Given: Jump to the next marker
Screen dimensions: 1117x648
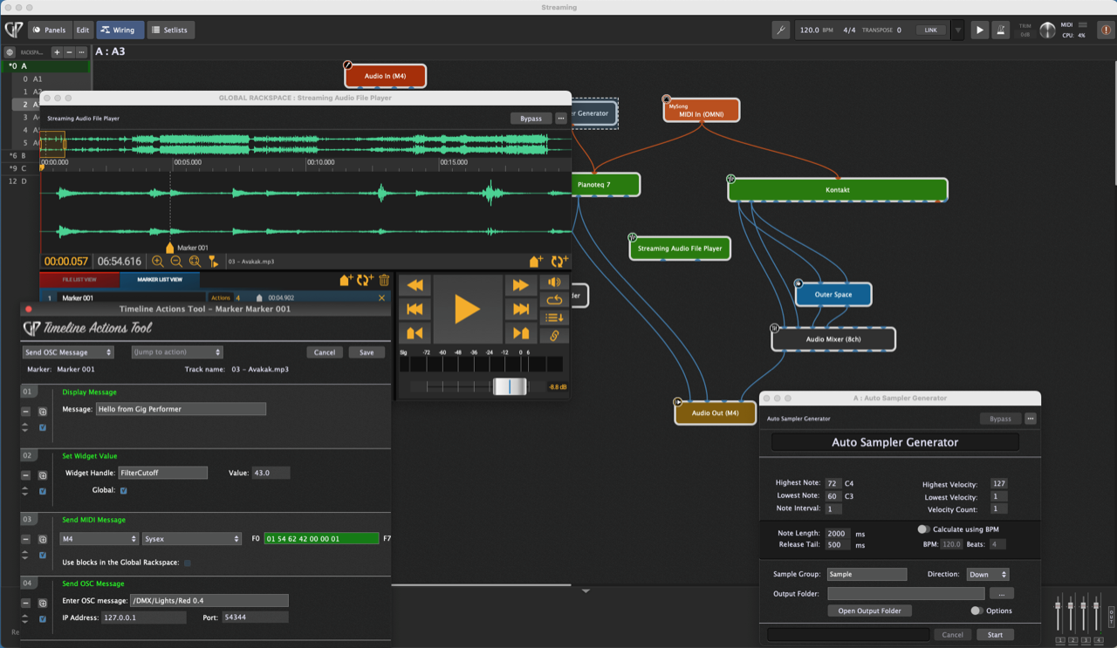Looking at the screenshot, I should tap(520, 332).
